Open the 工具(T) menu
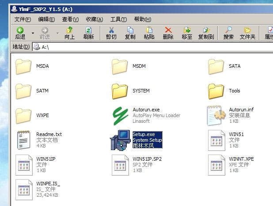 point(118,19)
